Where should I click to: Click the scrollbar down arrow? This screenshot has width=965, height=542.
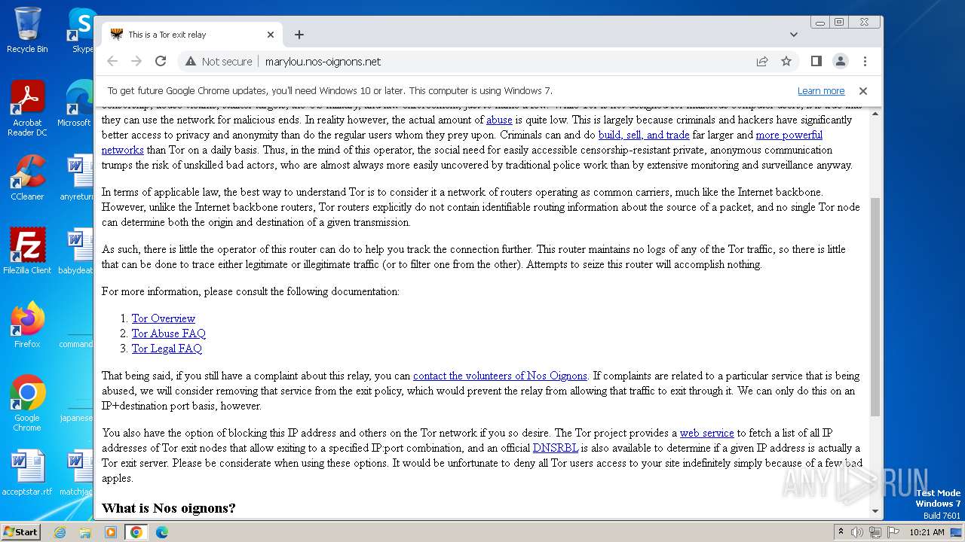[875, 511]
